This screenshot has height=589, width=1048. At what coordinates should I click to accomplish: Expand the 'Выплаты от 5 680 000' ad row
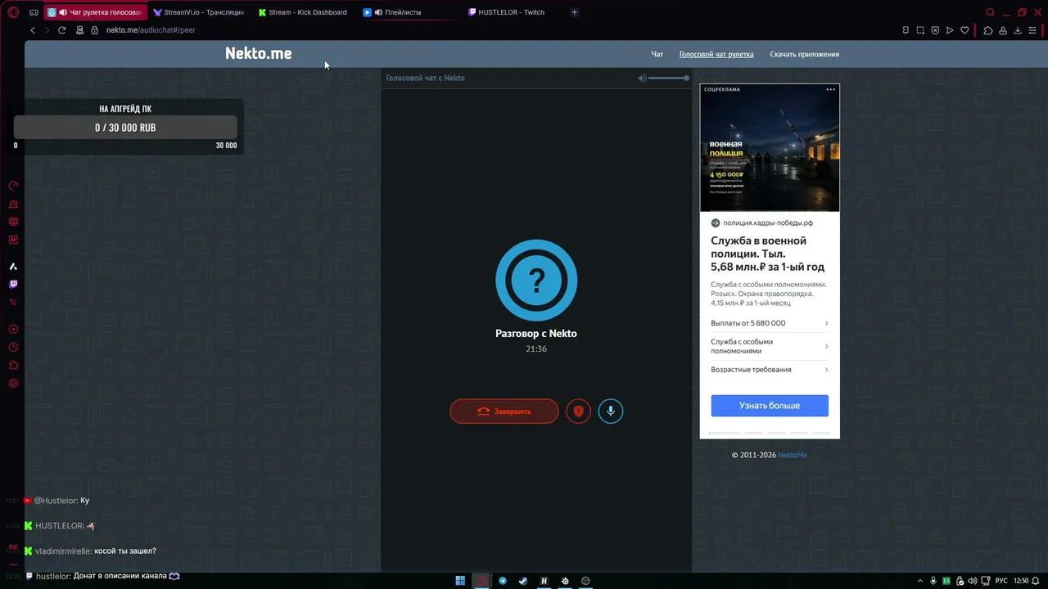click(x=770, y=323)
